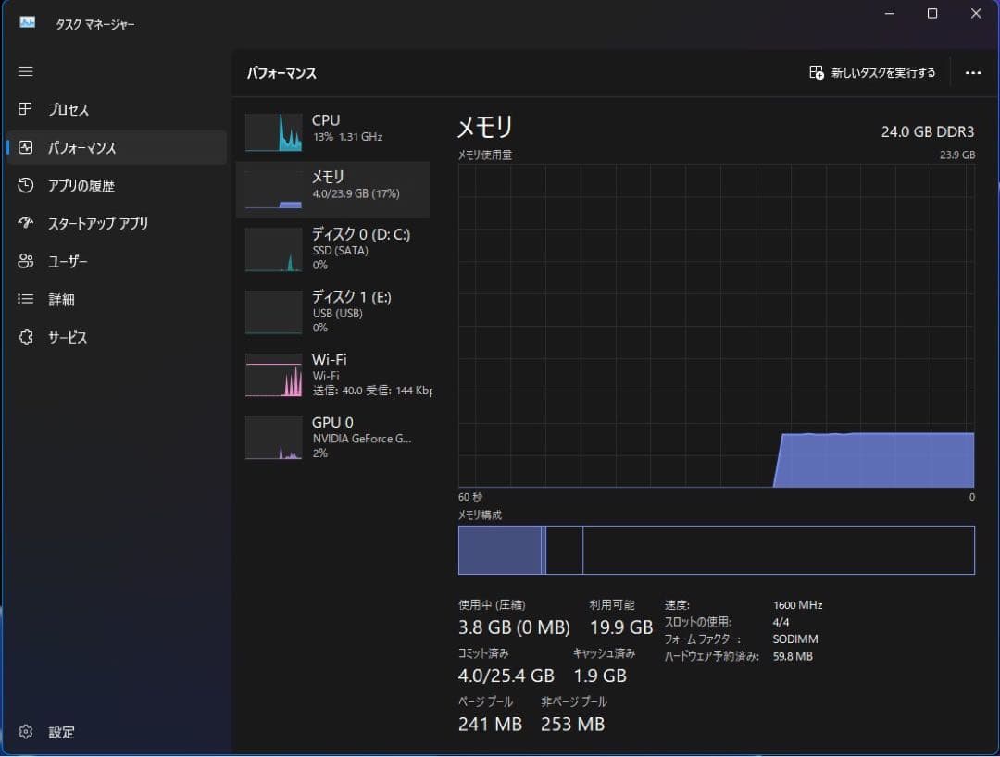Image resolution: width=1000 pixels, height=757 pixels.
Task: Run a new task with 新しいタスクを実行する
Action: pyautogui.click(x=872, y=73)
